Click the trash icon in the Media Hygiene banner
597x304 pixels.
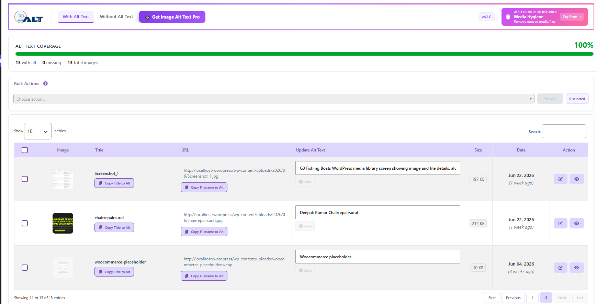click(508, 17)
